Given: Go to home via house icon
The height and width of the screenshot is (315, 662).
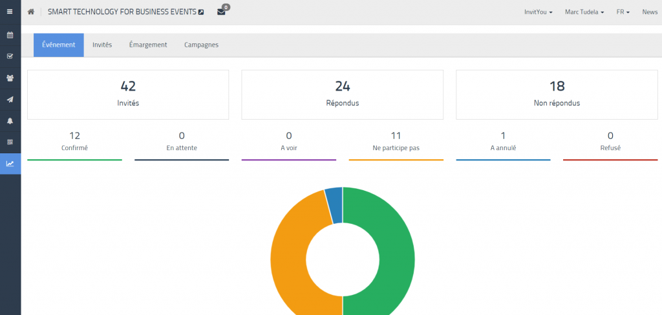Looking at the screenshot, I should pyautogui.click(x=31, y=12).
